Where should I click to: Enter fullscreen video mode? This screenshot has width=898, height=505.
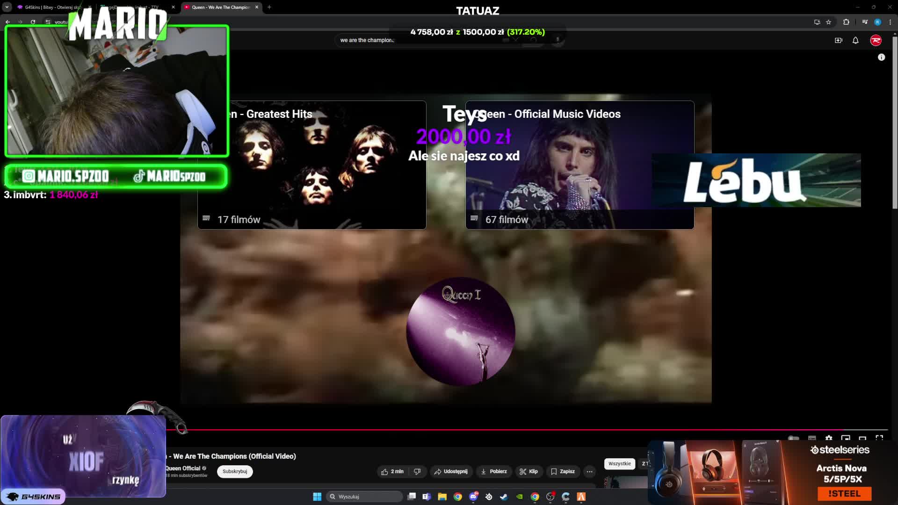coord(879,439)
